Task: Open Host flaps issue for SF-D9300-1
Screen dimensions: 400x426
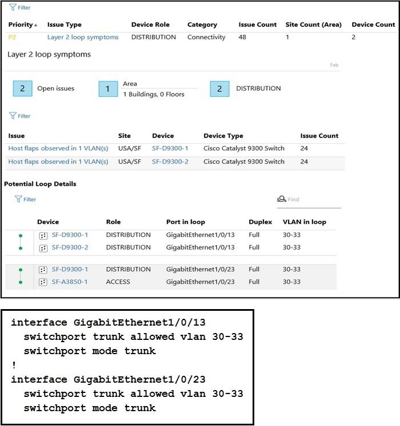Action: click(58, 148)
